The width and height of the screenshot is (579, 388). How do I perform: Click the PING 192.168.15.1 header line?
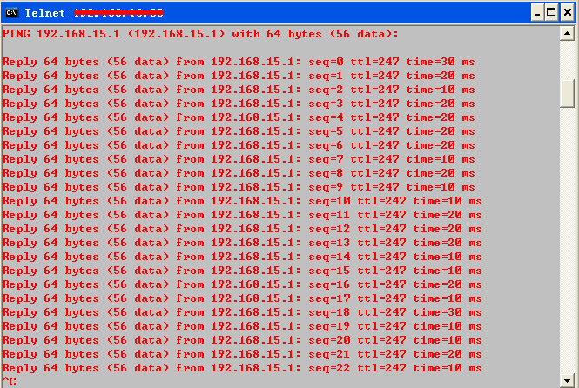[x=200, y=34]
